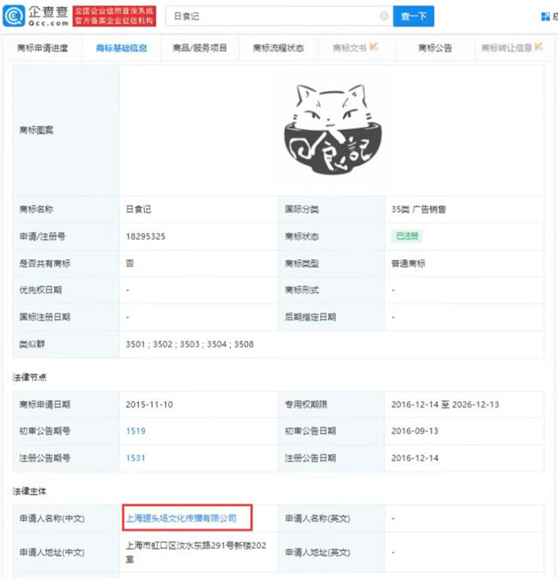558x579 pixels.
Task: Click the 普通商标 trademark type value
Action: (408, 263)
